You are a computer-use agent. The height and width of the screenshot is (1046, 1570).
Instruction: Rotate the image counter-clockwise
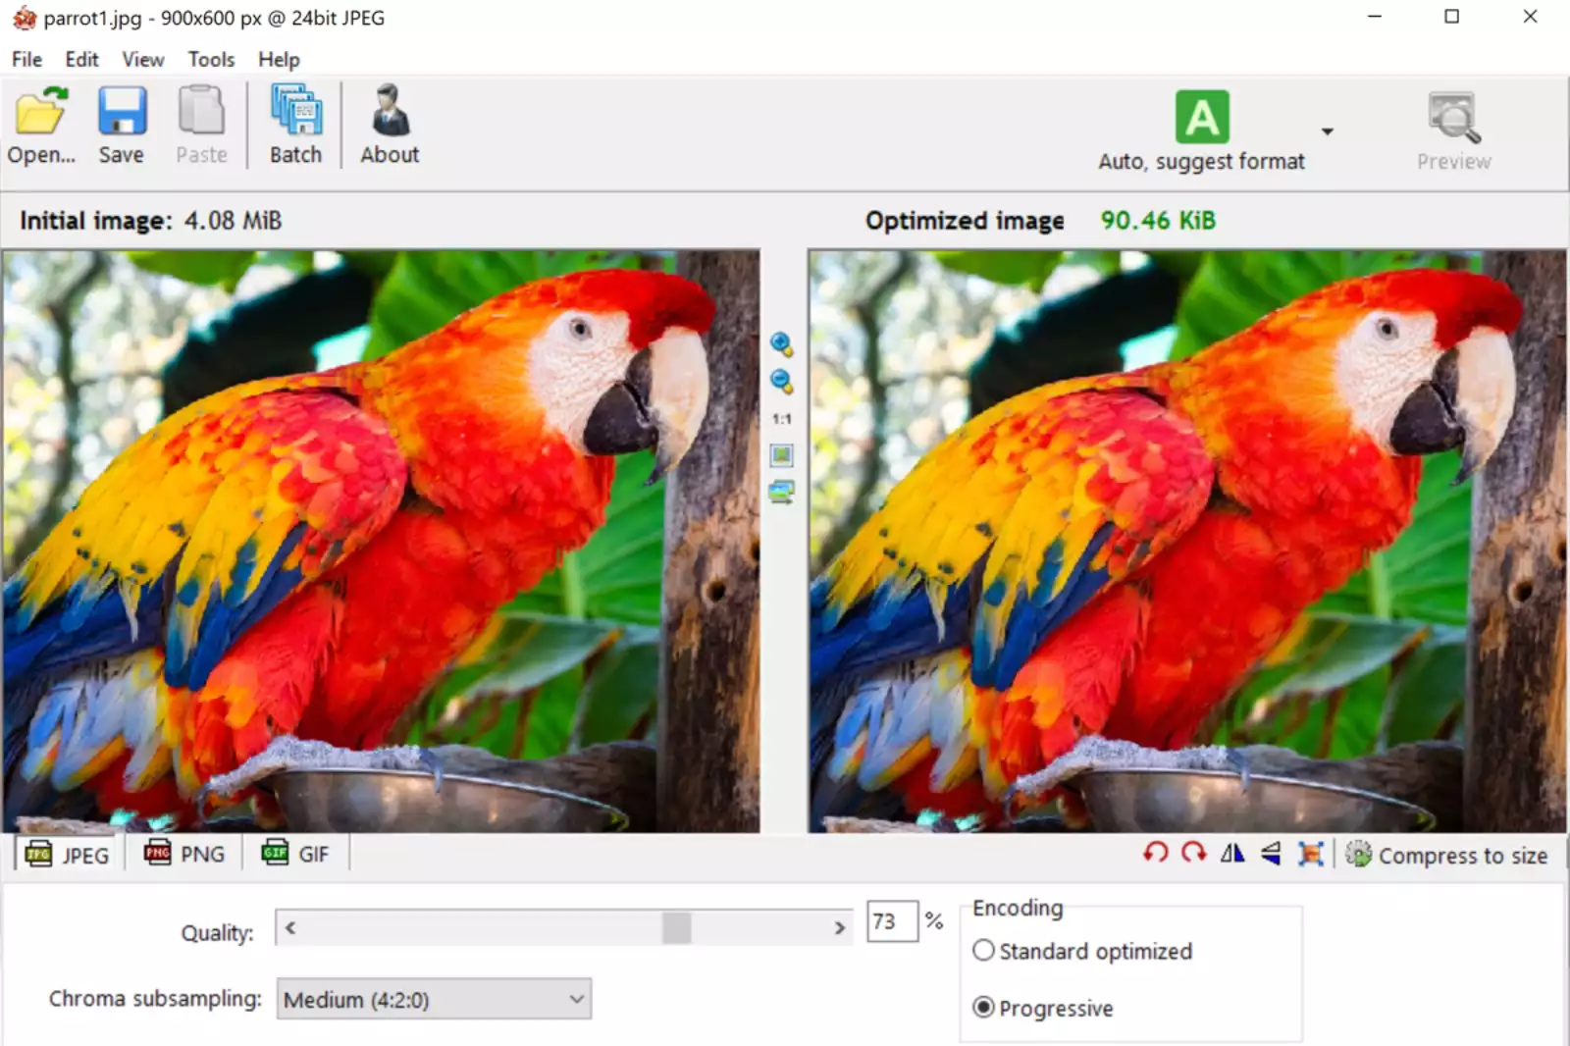pyautogui.click(x=1155, y=853)
